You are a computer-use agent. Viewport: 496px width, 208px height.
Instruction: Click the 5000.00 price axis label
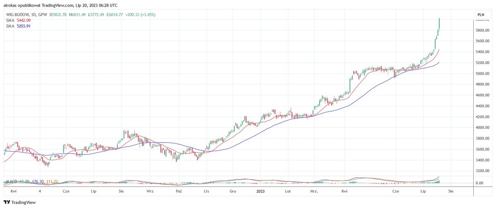click(x=483, y=74)
